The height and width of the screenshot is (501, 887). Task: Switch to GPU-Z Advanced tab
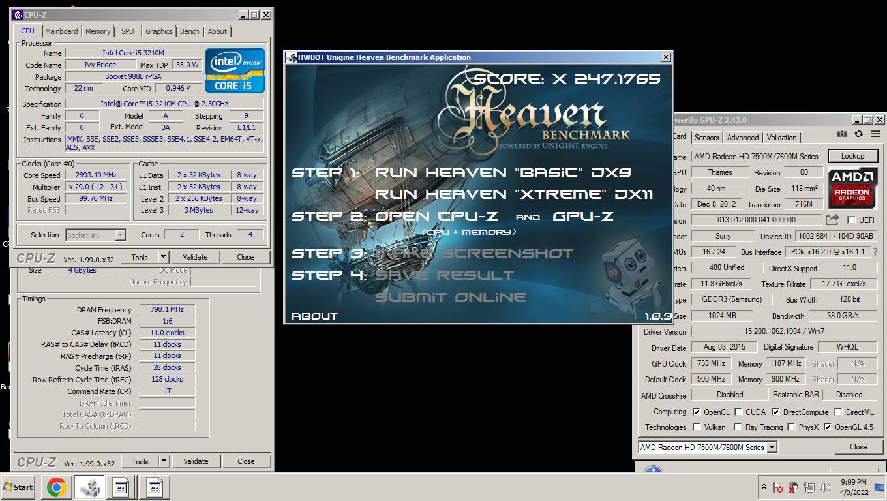tap(743, 138)
